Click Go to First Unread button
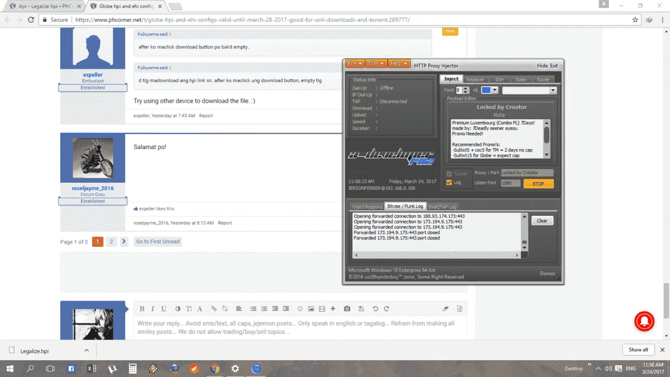 (157, 242)
